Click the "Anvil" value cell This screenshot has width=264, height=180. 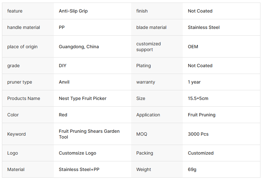click(x=64, y=82)
